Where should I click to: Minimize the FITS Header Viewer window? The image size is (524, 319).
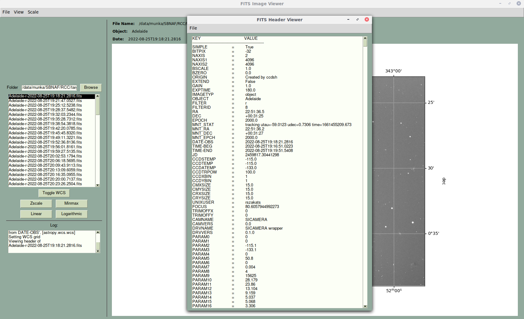tap(348, 19)
